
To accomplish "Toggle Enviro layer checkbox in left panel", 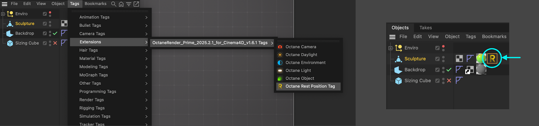I will pos(44,14).
